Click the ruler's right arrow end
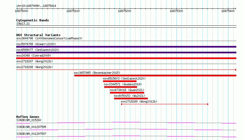 pos(236,9)
